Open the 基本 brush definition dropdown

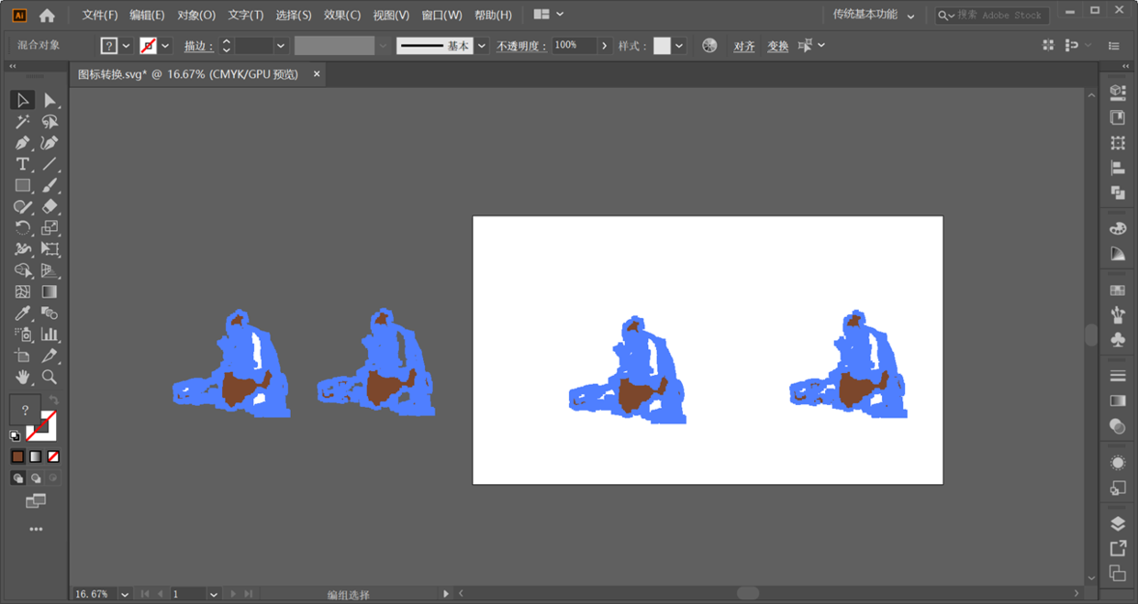482,46
